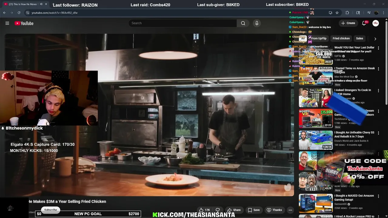Viewport: 388px width, 218px height.
Task: Open thumbnail of Temu vs Amazon Steak video
Action: pyautogui.click(x=316, y=76)
